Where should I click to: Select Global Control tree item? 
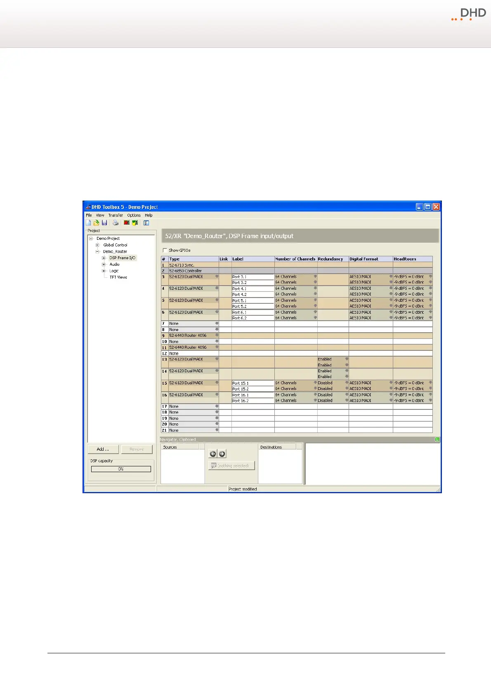pos(115,245)
